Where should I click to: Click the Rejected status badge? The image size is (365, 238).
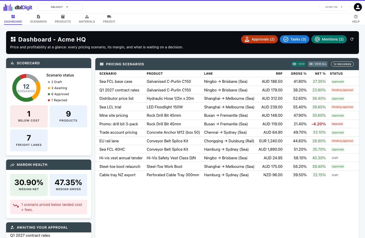pos(337,124)
